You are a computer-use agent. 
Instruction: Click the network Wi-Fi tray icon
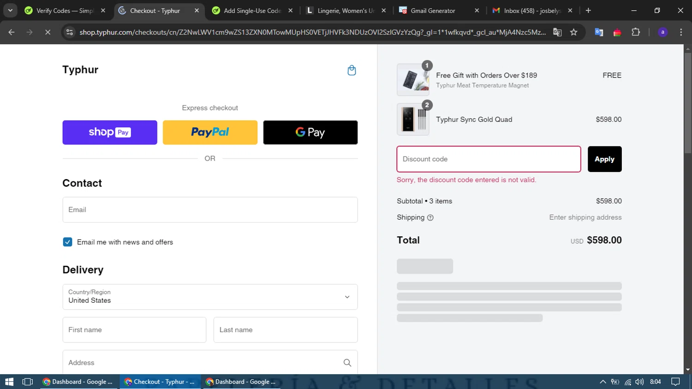coord(628,382)
